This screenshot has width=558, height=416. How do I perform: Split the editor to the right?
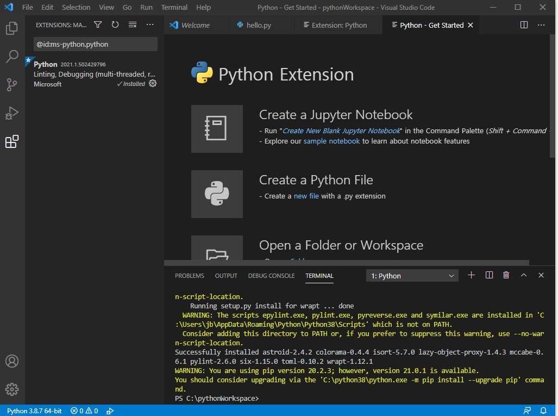pyautogui.click(x=524, y=25)
